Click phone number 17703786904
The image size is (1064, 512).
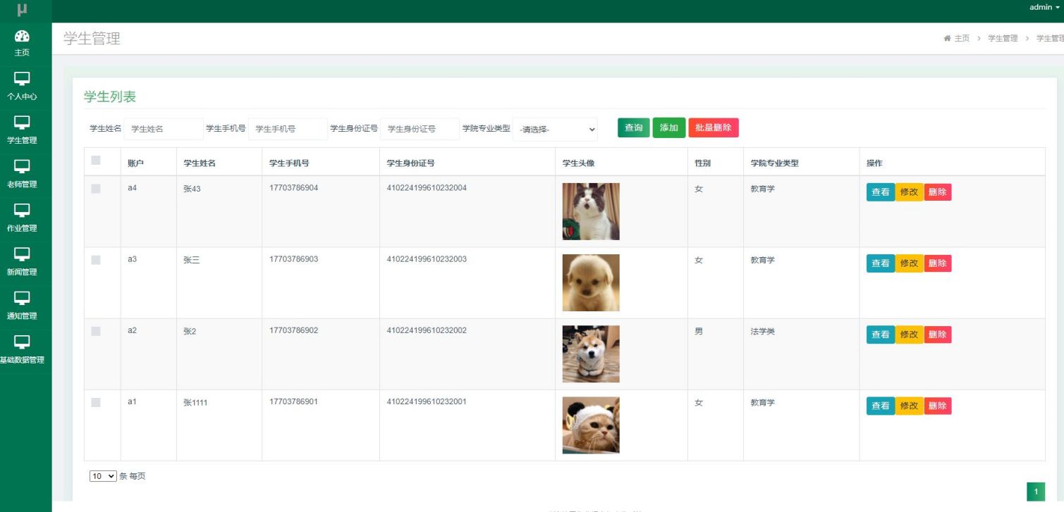click(293, 188)
